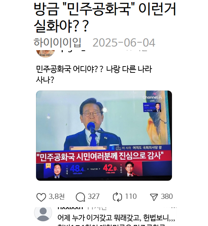208x226 pixels.
Task: Tap the repost arrows icon
Action: pyautogui.click(x=117, y=197)
